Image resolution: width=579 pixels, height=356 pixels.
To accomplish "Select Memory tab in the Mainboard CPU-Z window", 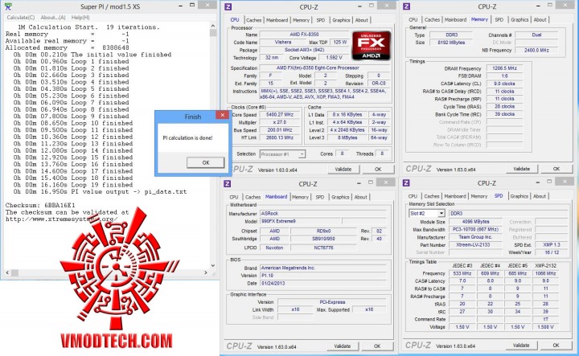I will point(300,197).
